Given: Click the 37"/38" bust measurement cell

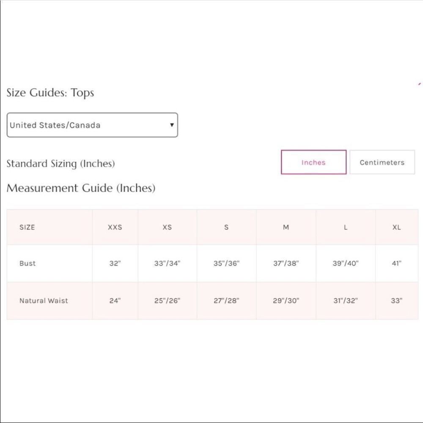Looking at the screenshot, I should 286,263.
